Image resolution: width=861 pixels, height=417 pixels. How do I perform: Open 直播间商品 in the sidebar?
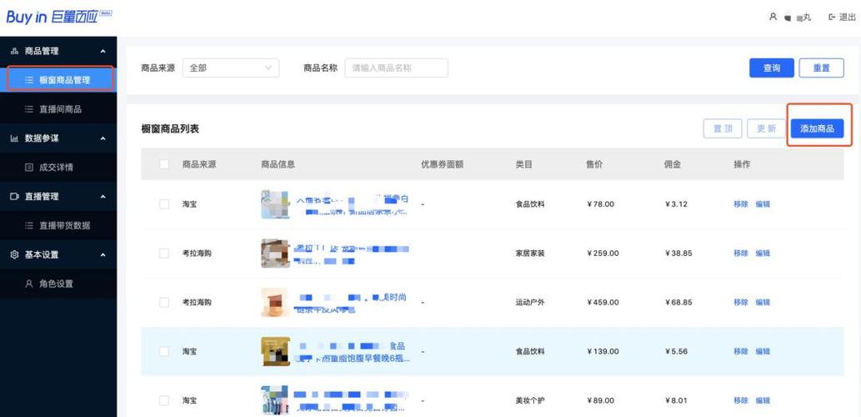(x=58, y=109)
